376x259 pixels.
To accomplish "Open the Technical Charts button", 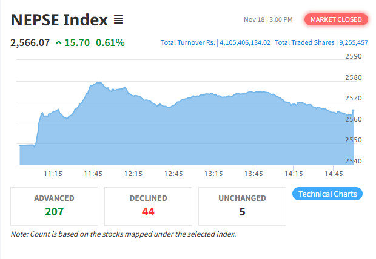I will [x=327, y=194].
